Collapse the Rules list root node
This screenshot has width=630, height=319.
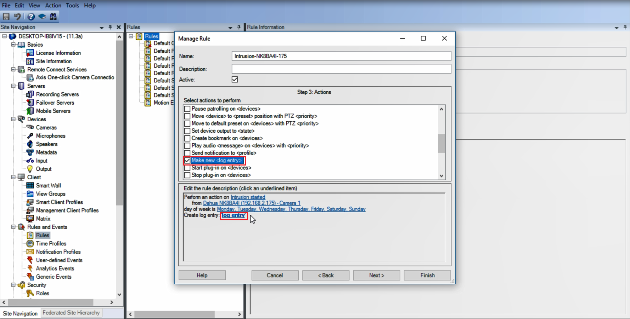[x=131, y=36]
